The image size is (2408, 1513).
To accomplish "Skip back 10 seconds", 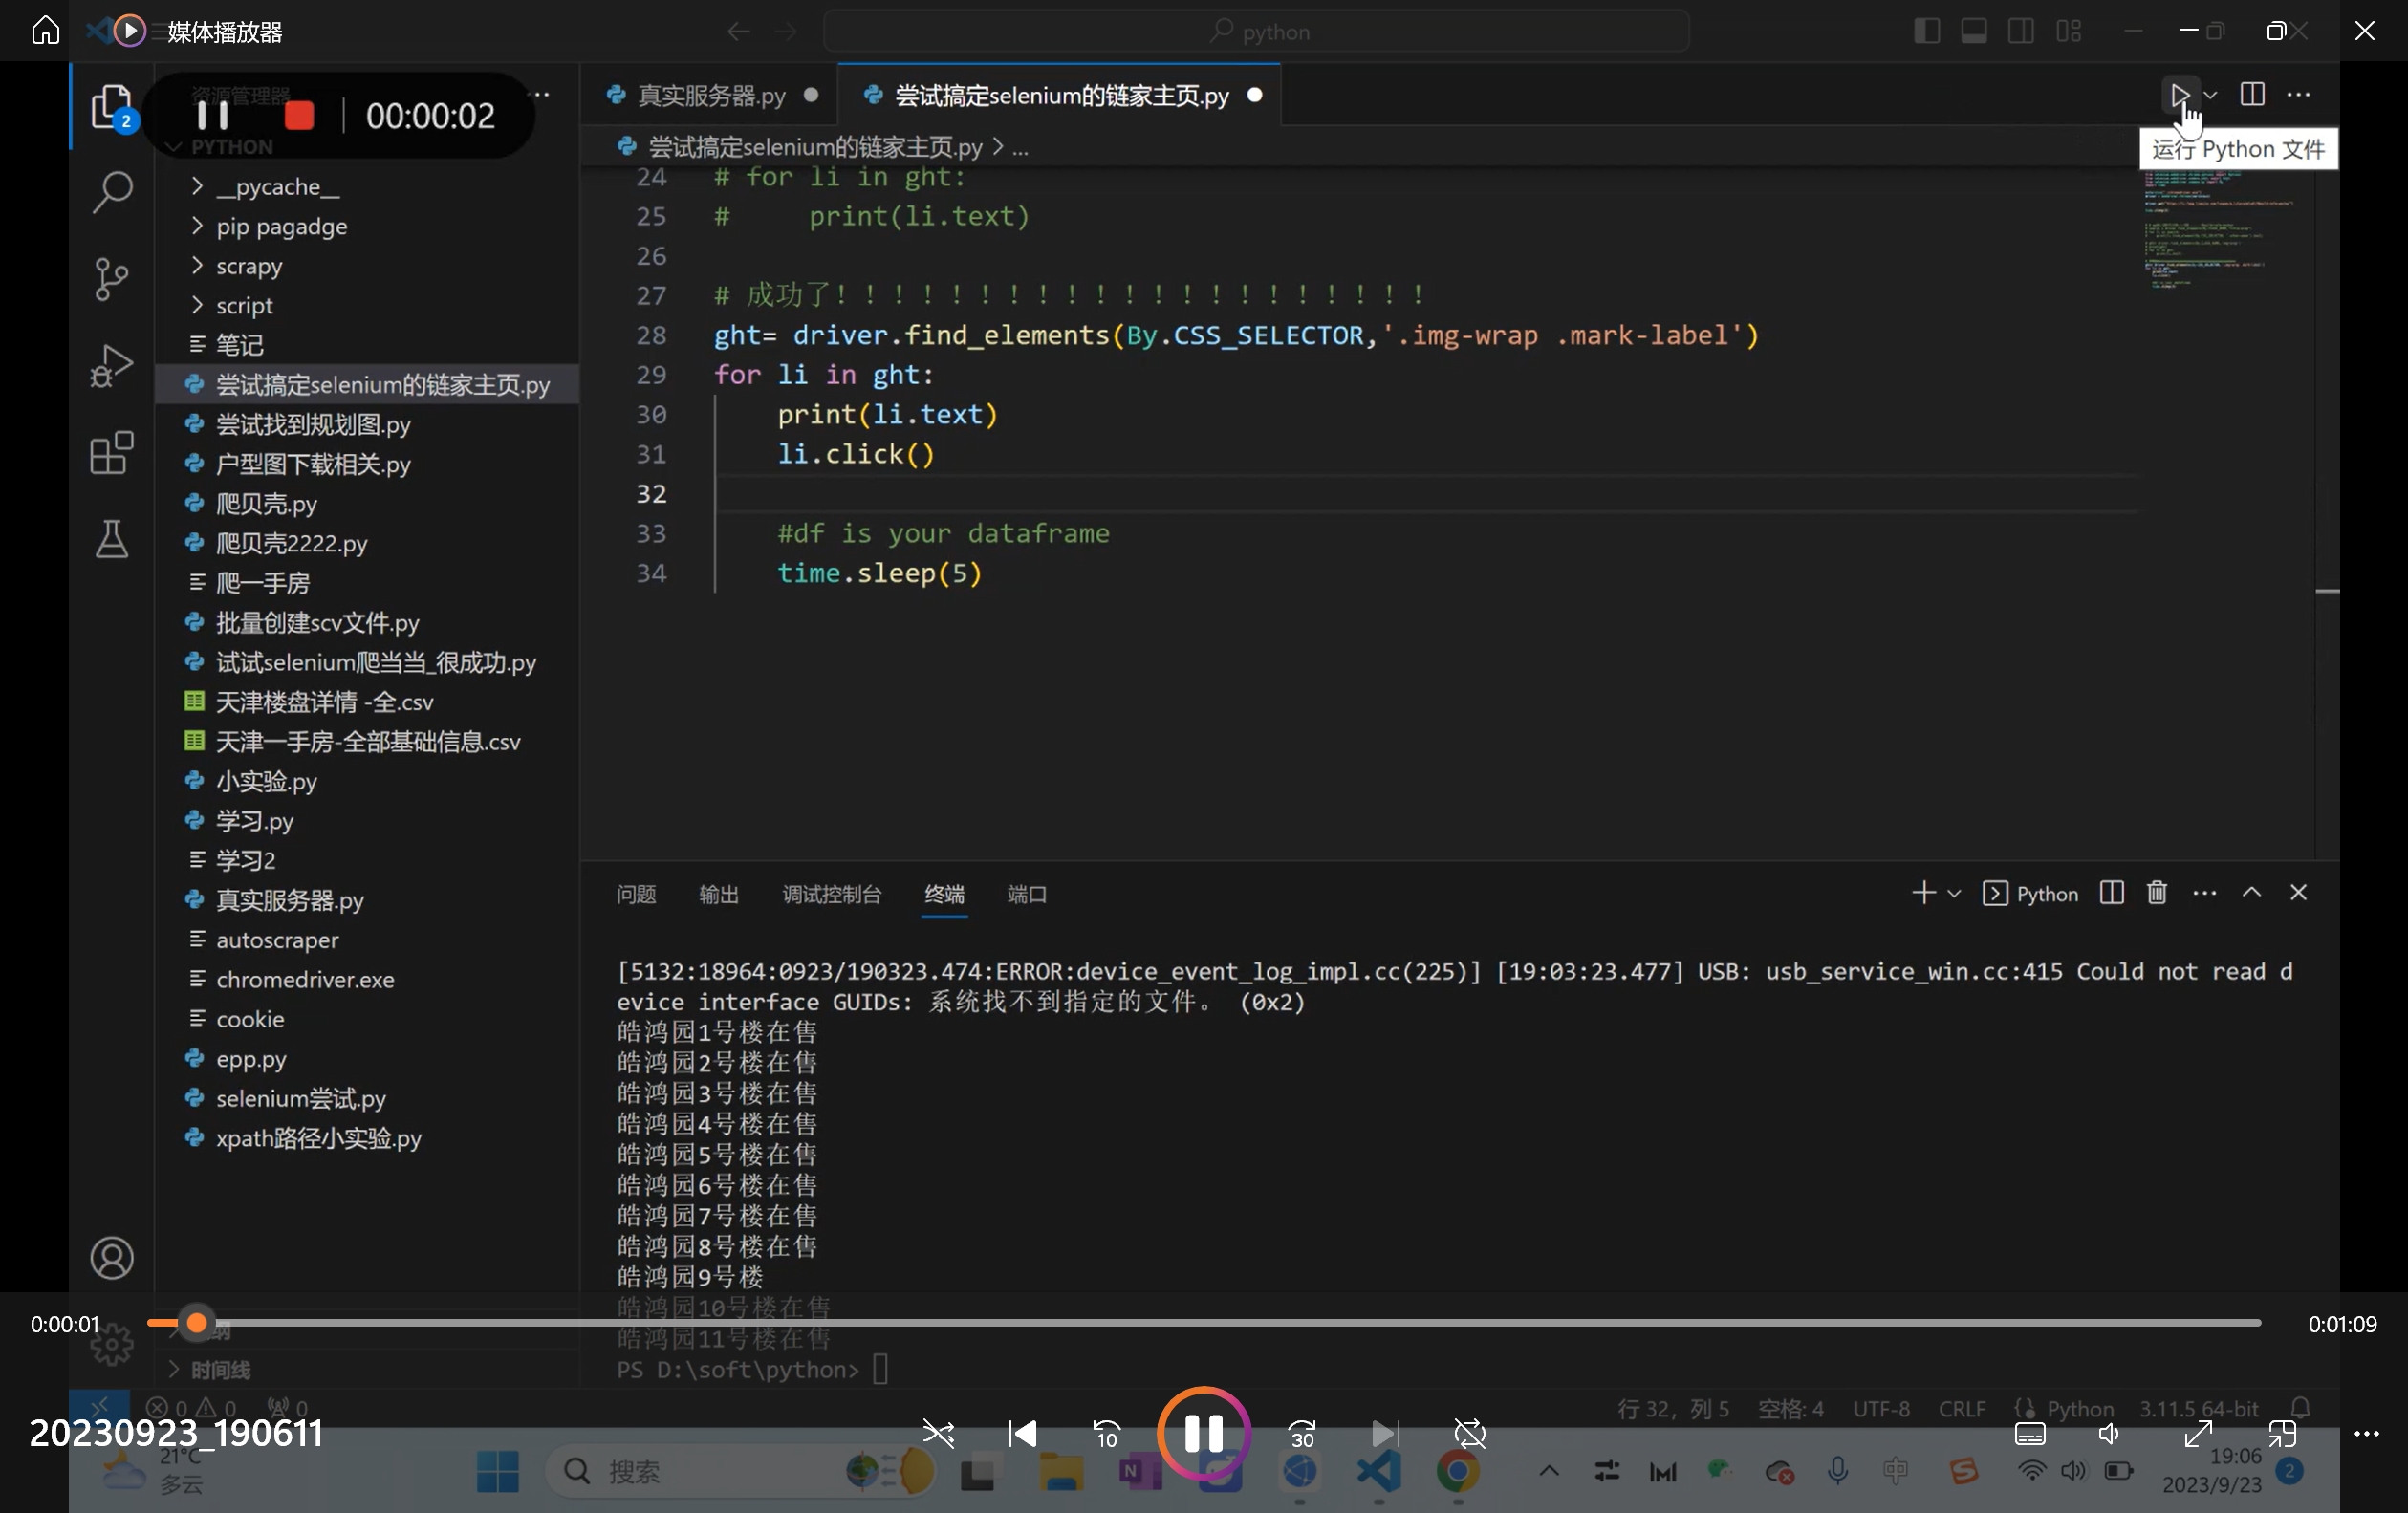I will 1106,1434.
